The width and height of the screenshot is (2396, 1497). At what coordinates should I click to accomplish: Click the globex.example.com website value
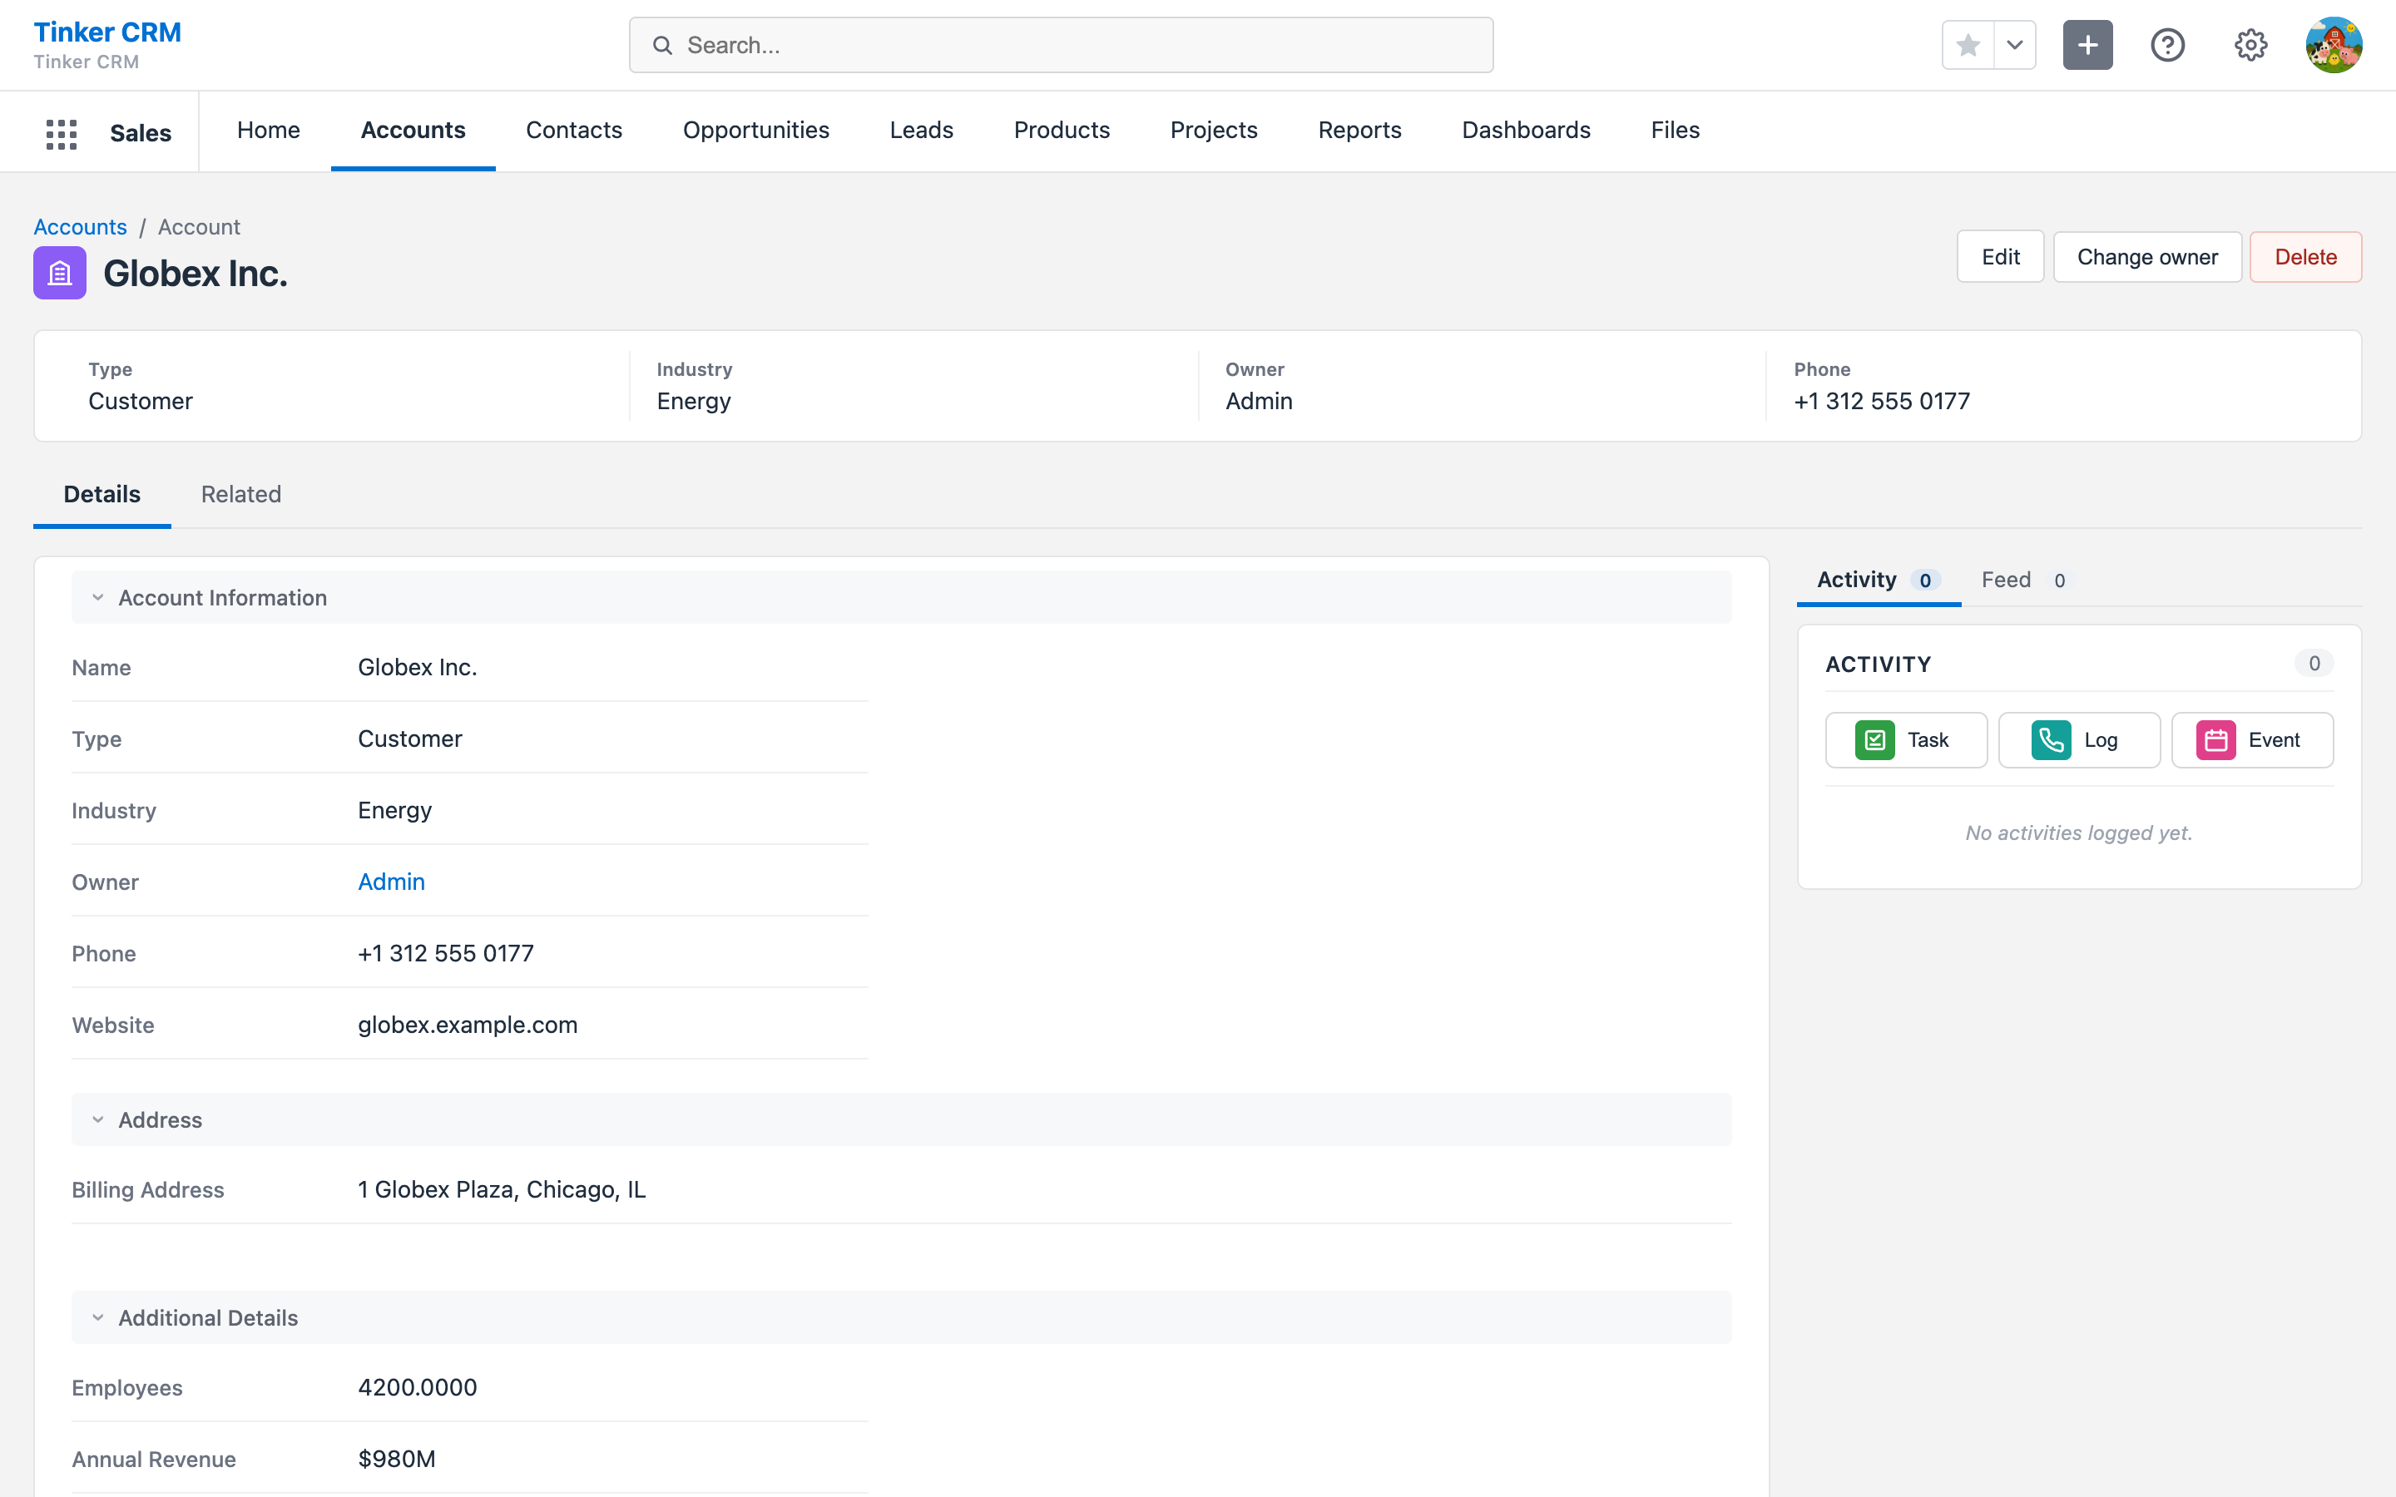coord(468,1025)
